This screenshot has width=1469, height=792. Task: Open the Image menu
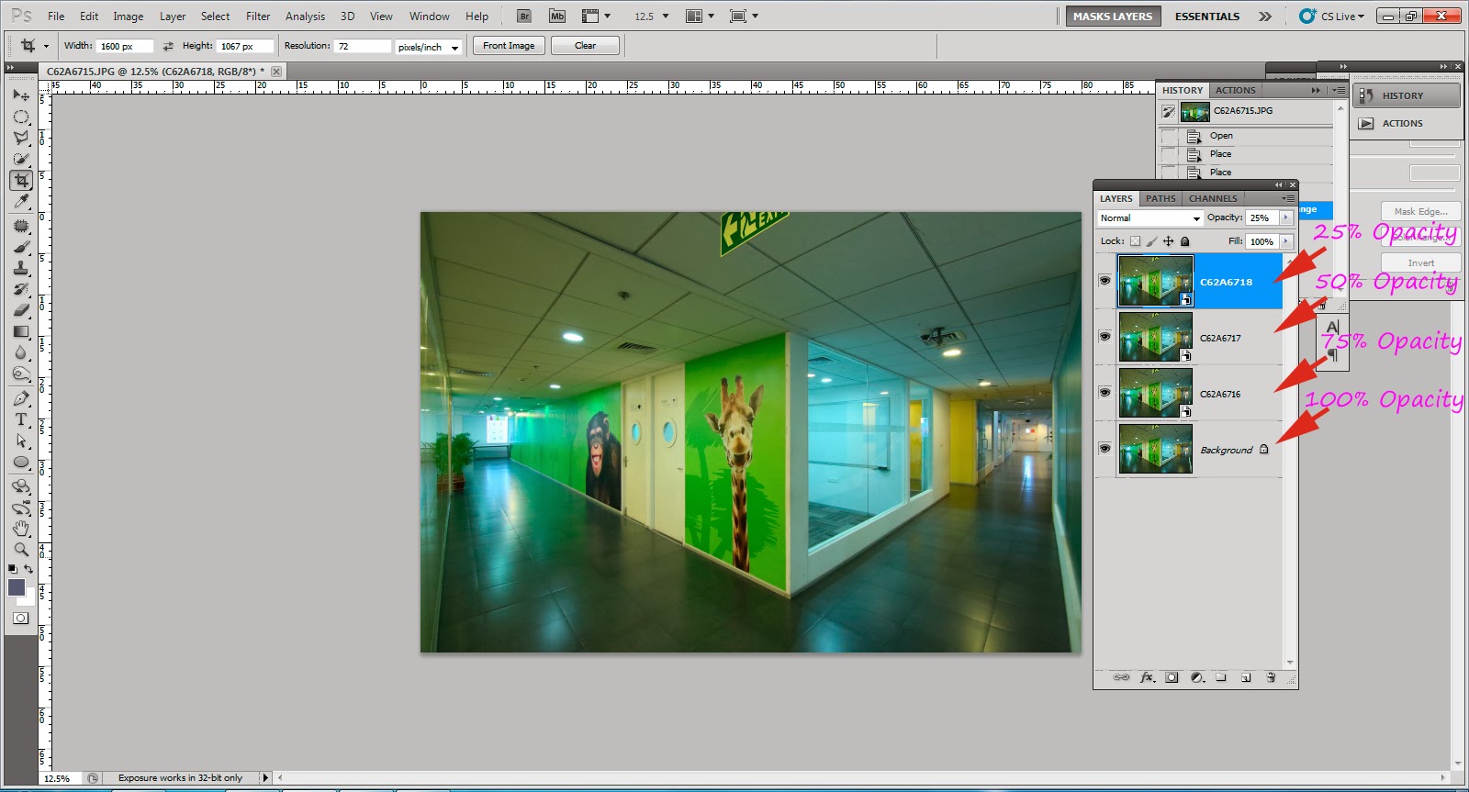pyautogui.click(x=128, y=17)
